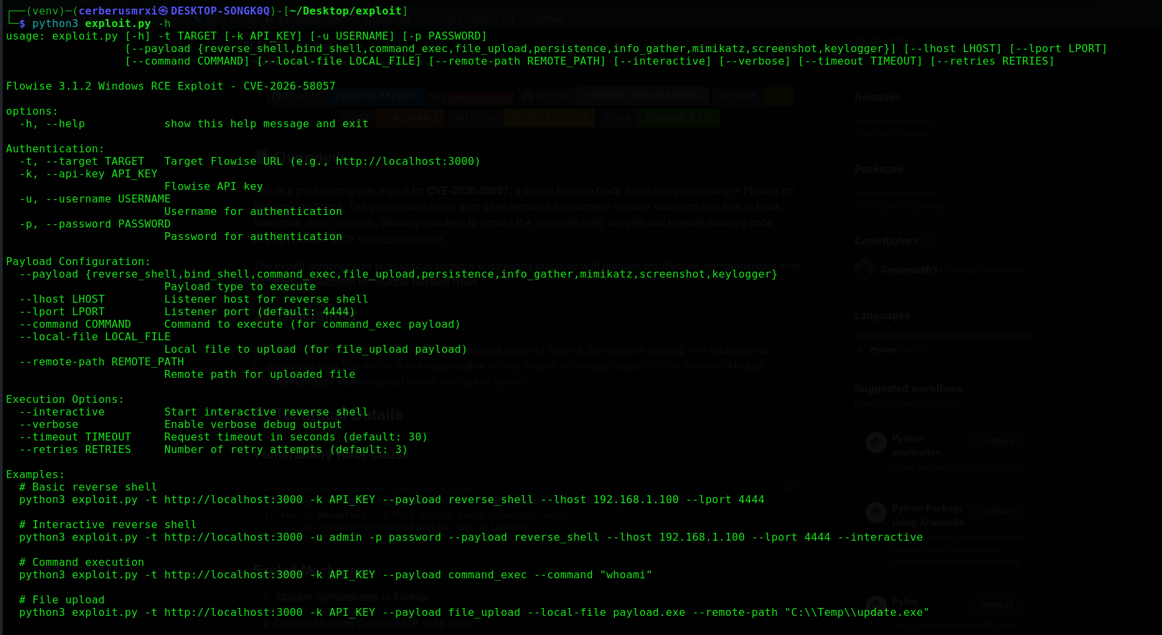The width and height of the screenshot is (1162, 635).
Task: Click the Packages heading in the sidebar
Action: [878, 169]
